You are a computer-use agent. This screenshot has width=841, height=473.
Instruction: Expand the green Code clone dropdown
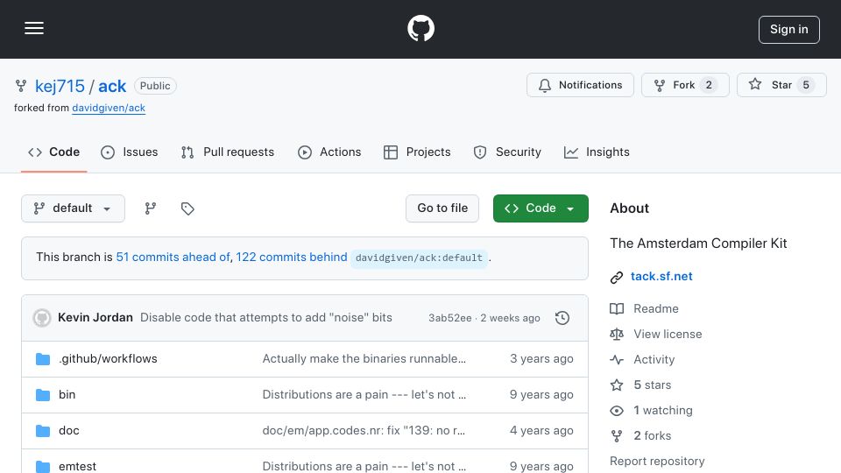[541, 208]
